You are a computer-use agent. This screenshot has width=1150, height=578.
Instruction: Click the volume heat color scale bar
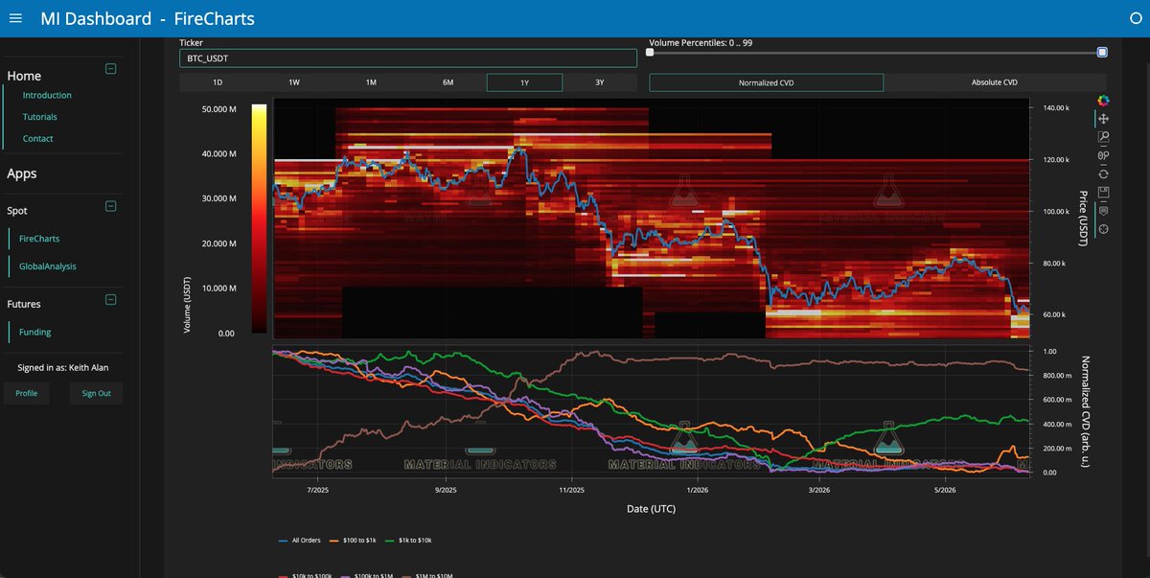259,219
